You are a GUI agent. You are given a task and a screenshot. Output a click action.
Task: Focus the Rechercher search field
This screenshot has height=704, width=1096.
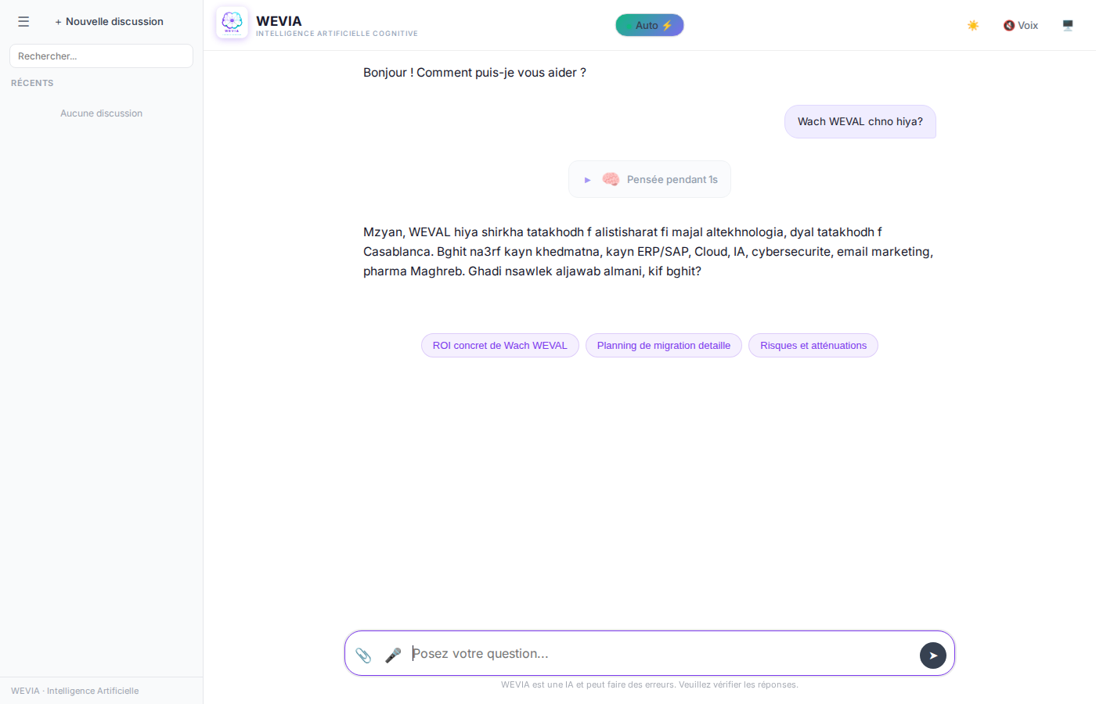pyautogui.click(x=101, y=56)
